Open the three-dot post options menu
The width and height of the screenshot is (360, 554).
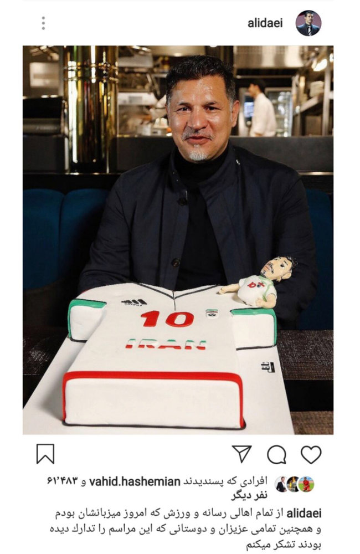[43, 23]
